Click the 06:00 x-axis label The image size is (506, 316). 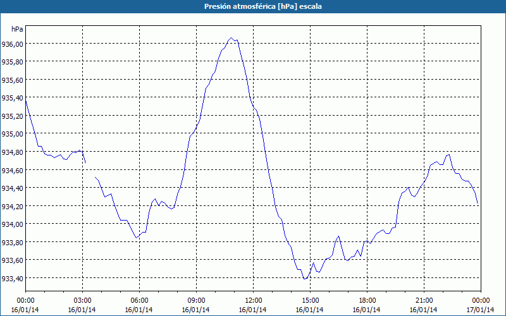(139, 301)
